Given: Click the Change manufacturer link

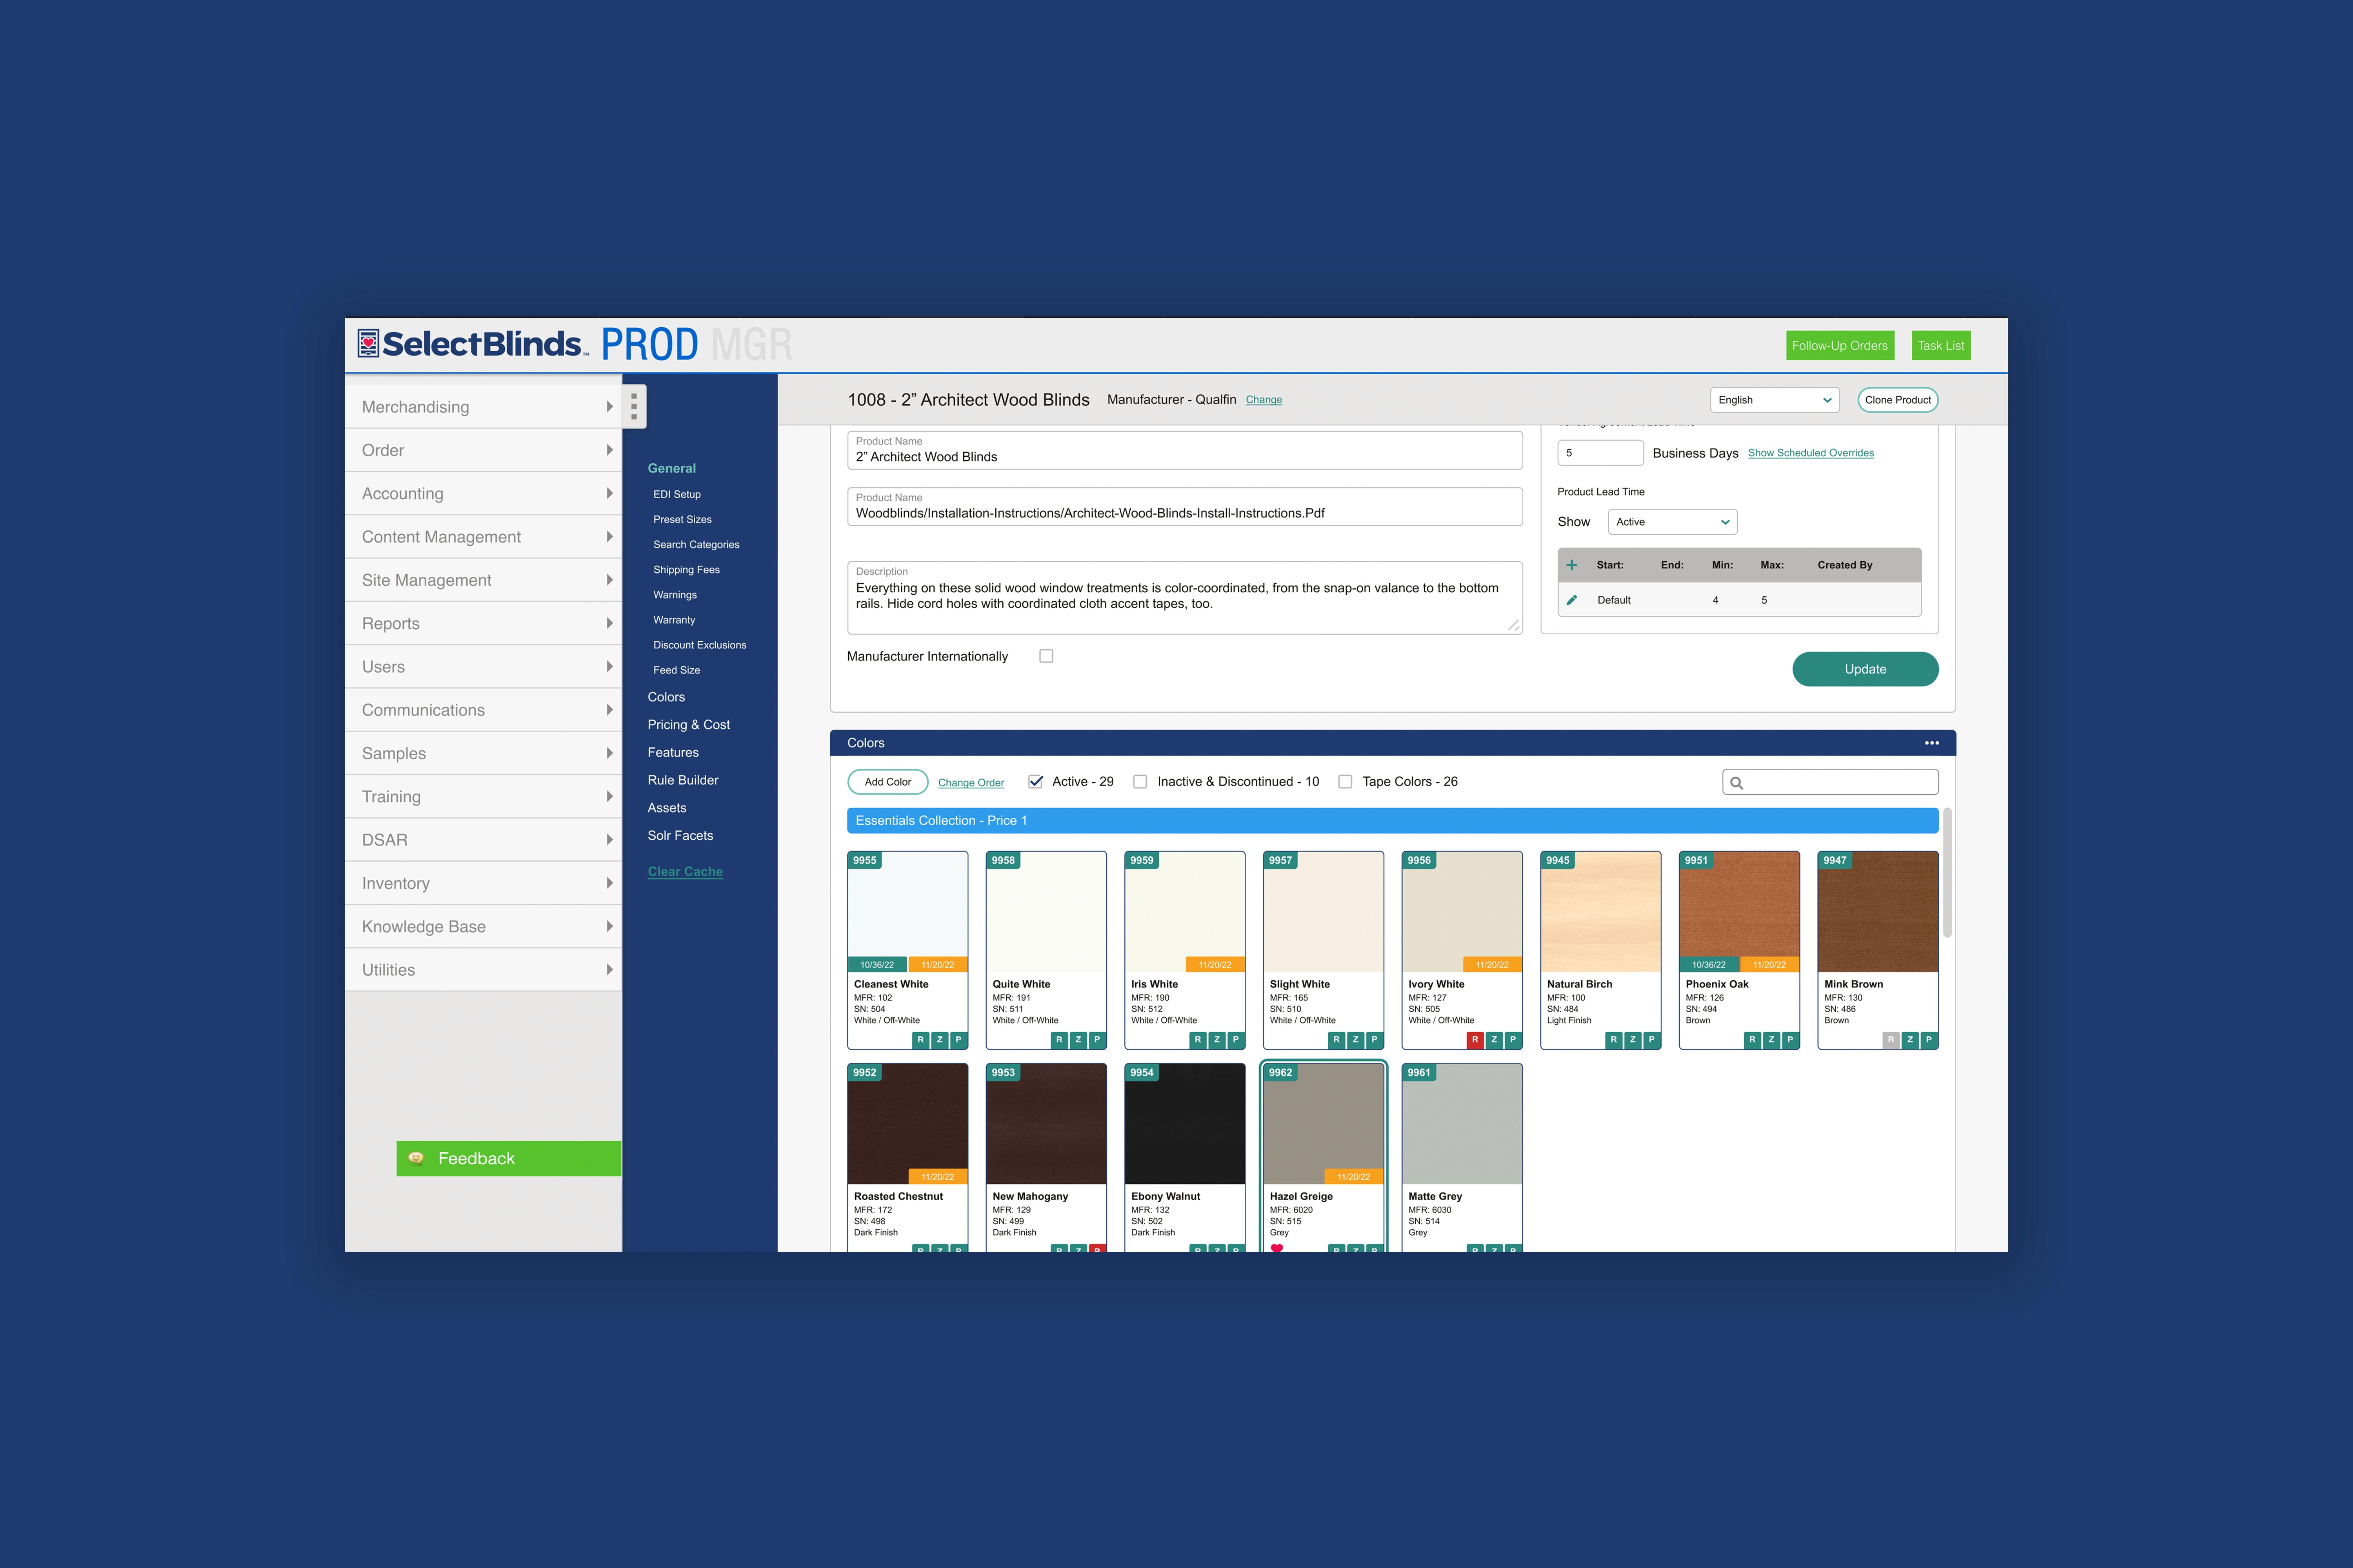Looking at the screenshot, I should tap(1264, 400).
